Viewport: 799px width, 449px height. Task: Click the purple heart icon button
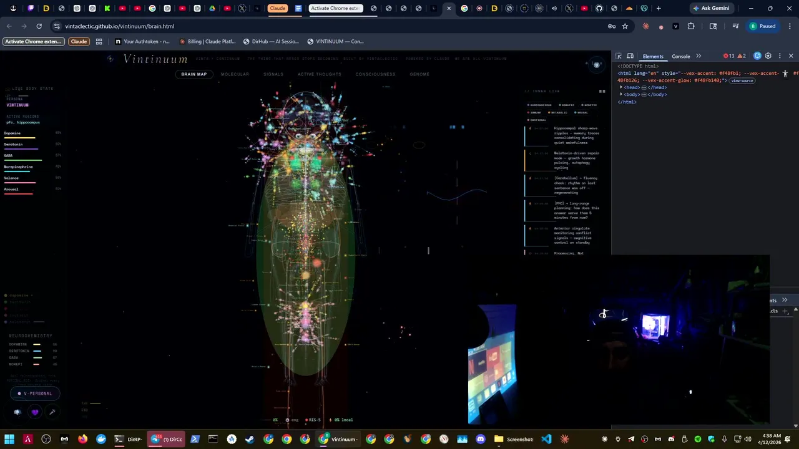pyautogui.click(x=35, y=412)
